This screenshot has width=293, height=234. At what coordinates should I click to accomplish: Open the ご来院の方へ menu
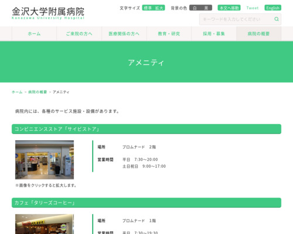click(79, 34)
